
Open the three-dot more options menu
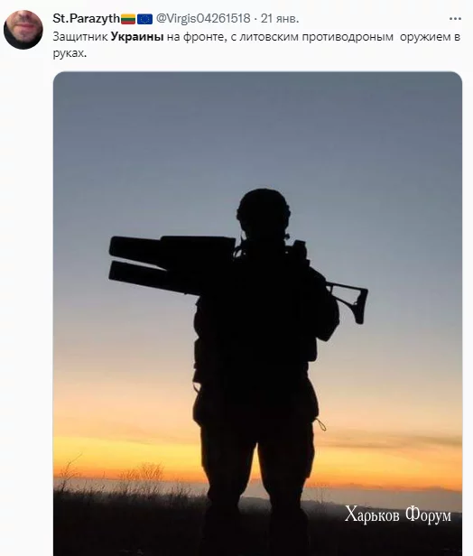click(x=455, y=19)
